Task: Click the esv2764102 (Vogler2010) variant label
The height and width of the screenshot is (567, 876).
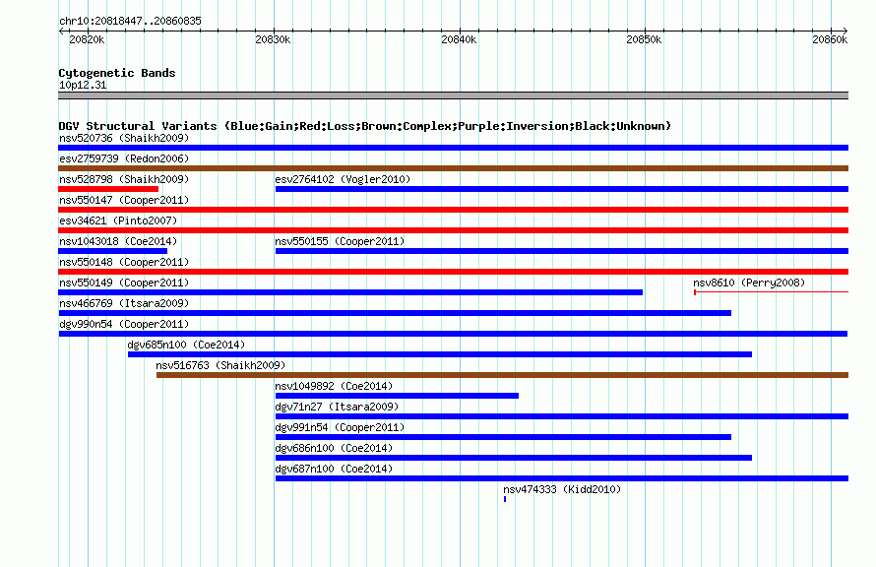Action: [x=343, y=179]
